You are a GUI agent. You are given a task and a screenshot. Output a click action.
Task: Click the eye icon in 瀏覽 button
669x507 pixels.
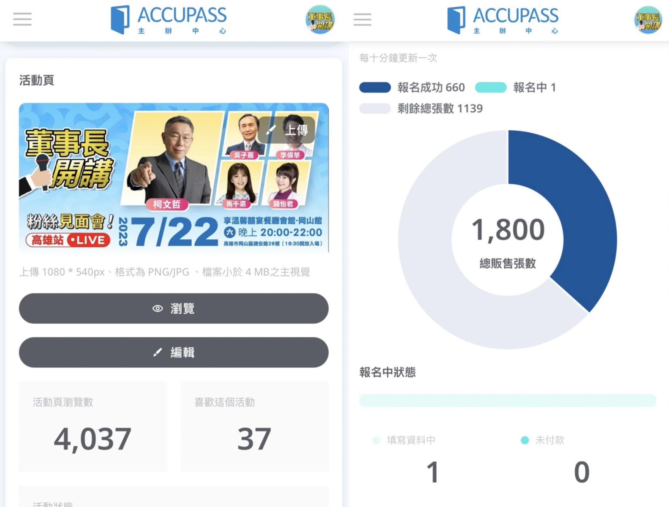pyautogui.click(x=158, y=308)
